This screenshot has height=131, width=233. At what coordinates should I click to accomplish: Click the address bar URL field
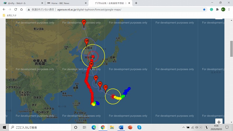click(116, 9)
